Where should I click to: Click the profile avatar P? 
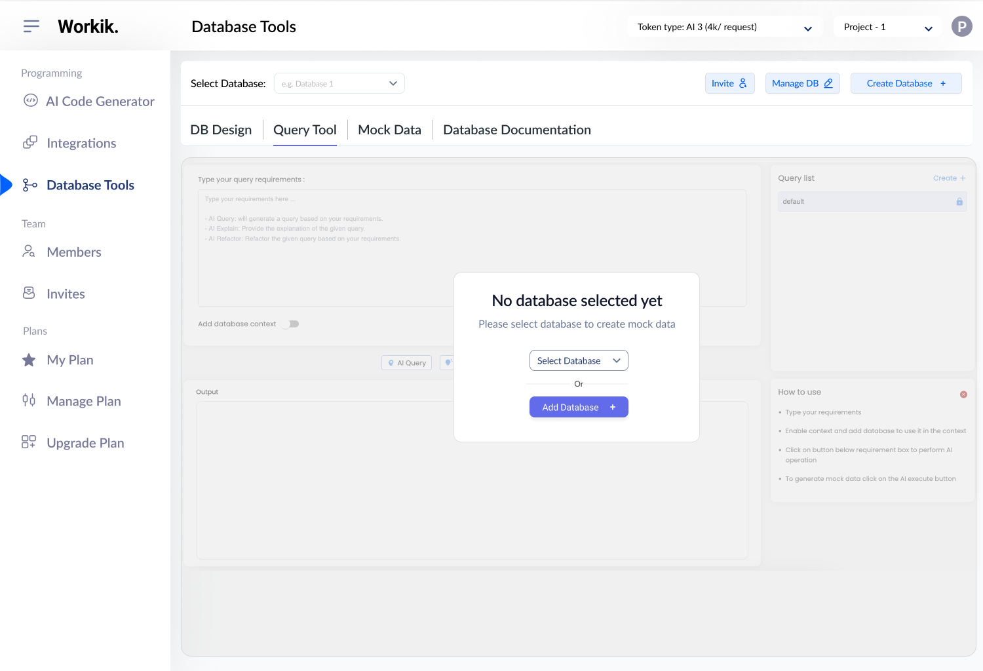pyautogui.click(x=961, y=26)
